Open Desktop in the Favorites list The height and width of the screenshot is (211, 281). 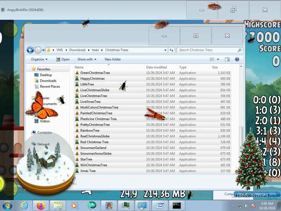pyautogui.click(x=46, y=75)
